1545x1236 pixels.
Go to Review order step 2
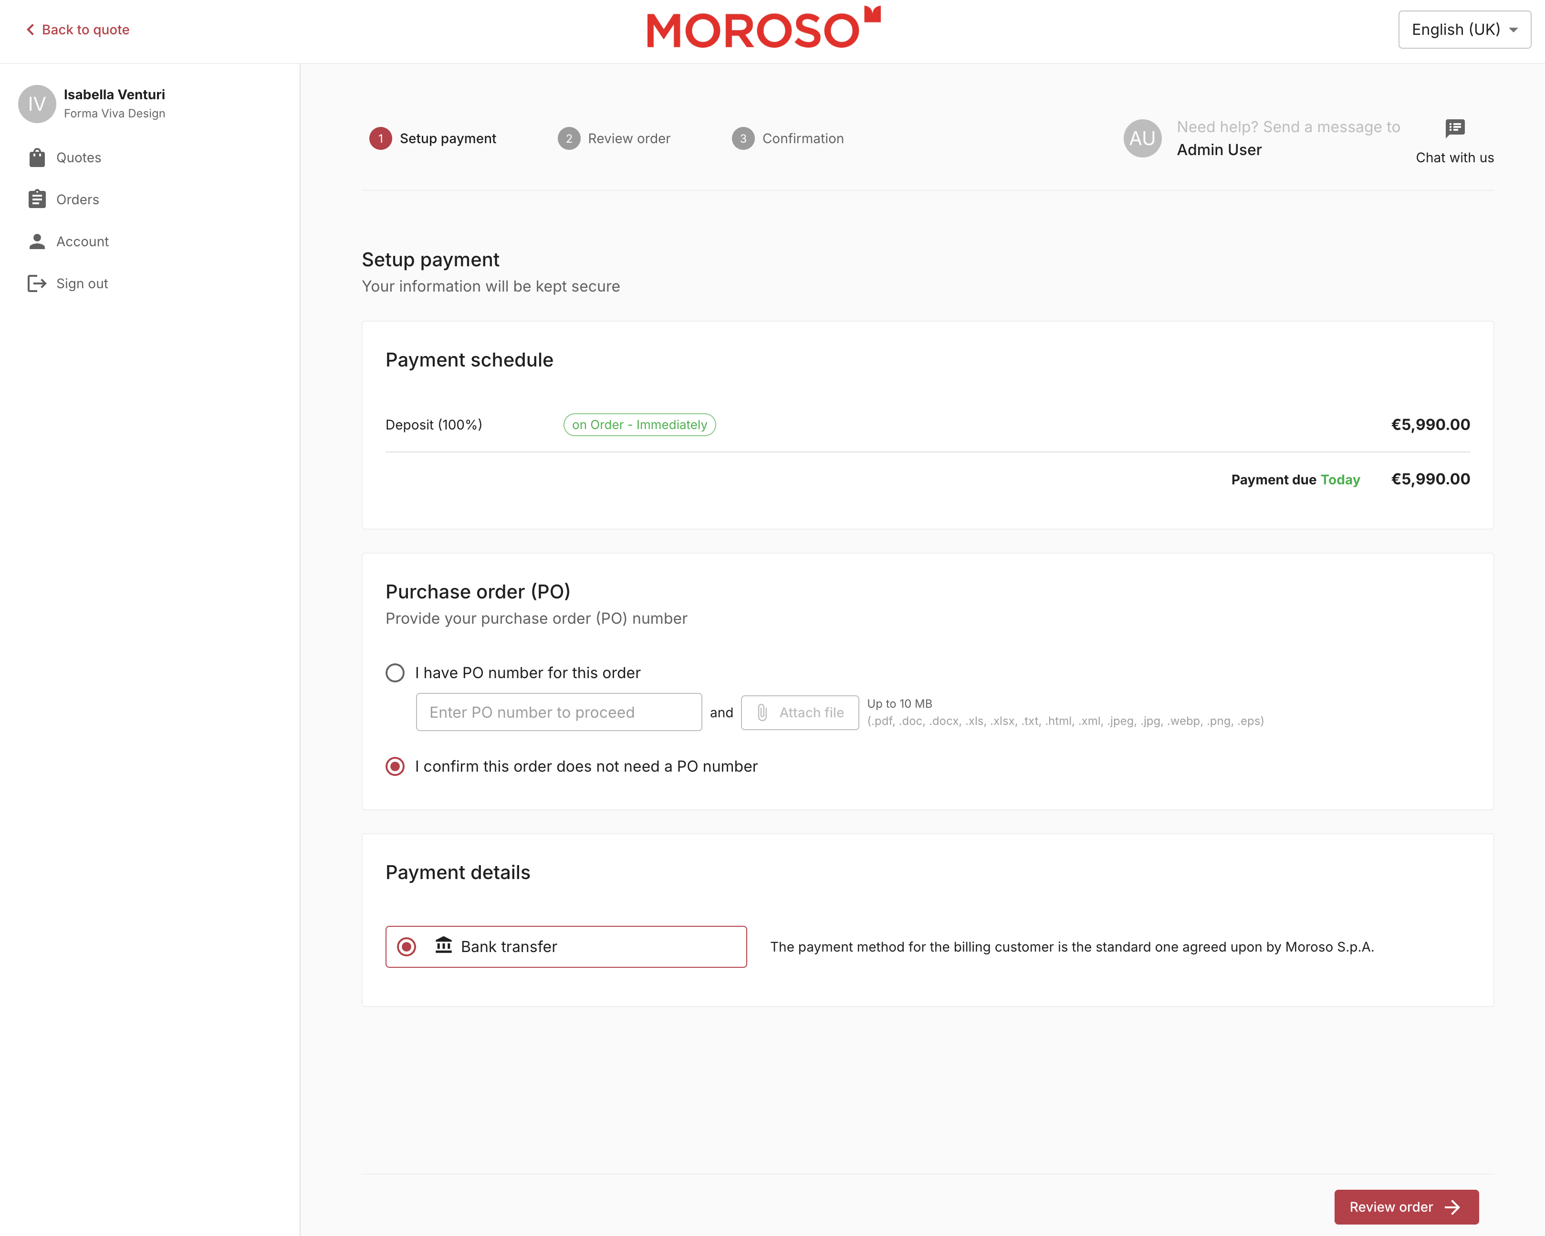pyautogui.click(x=614, y=138)
